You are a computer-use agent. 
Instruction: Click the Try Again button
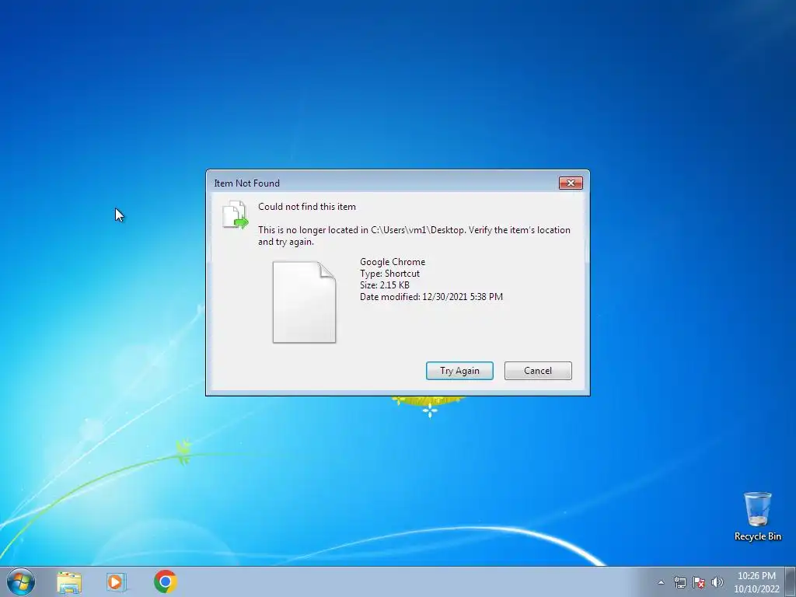[x=459, y=371]
